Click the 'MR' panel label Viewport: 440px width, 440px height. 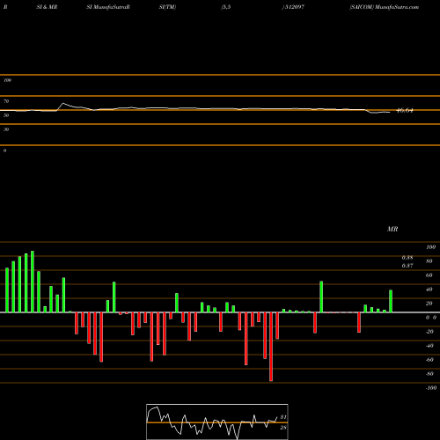[x=392, y=229]
